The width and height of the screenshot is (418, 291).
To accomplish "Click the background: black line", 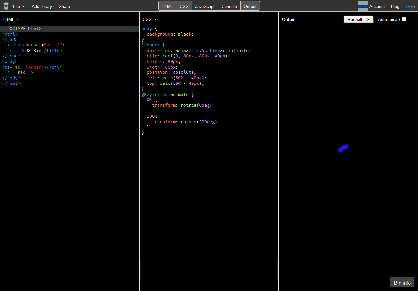I will 170,34.
